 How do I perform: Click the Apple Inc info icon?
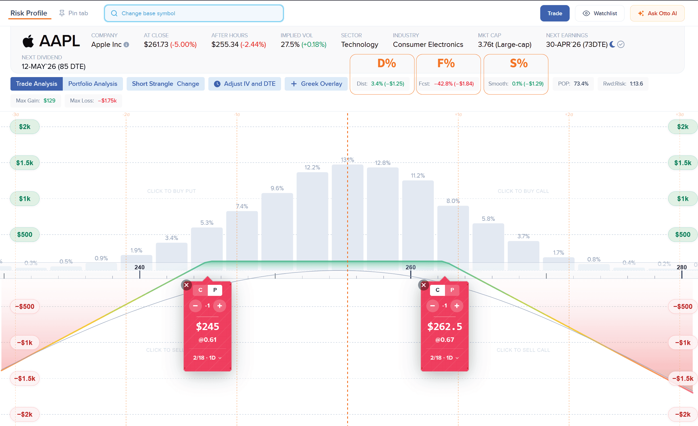[127, 45]
